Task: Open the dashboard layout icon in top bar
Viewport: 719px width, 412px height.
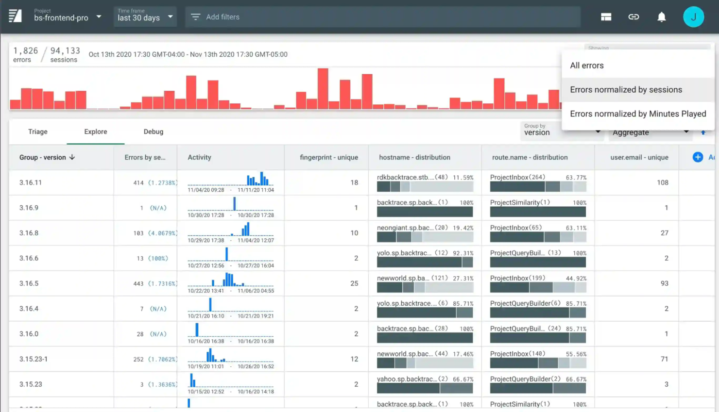Action: (x=605, y=16)
